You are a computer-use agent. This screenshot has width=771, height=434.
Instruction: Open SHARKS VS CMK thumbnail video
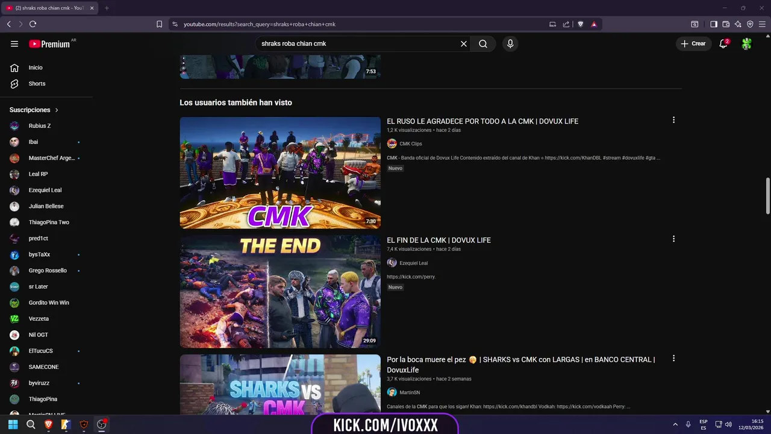point(280,384)
